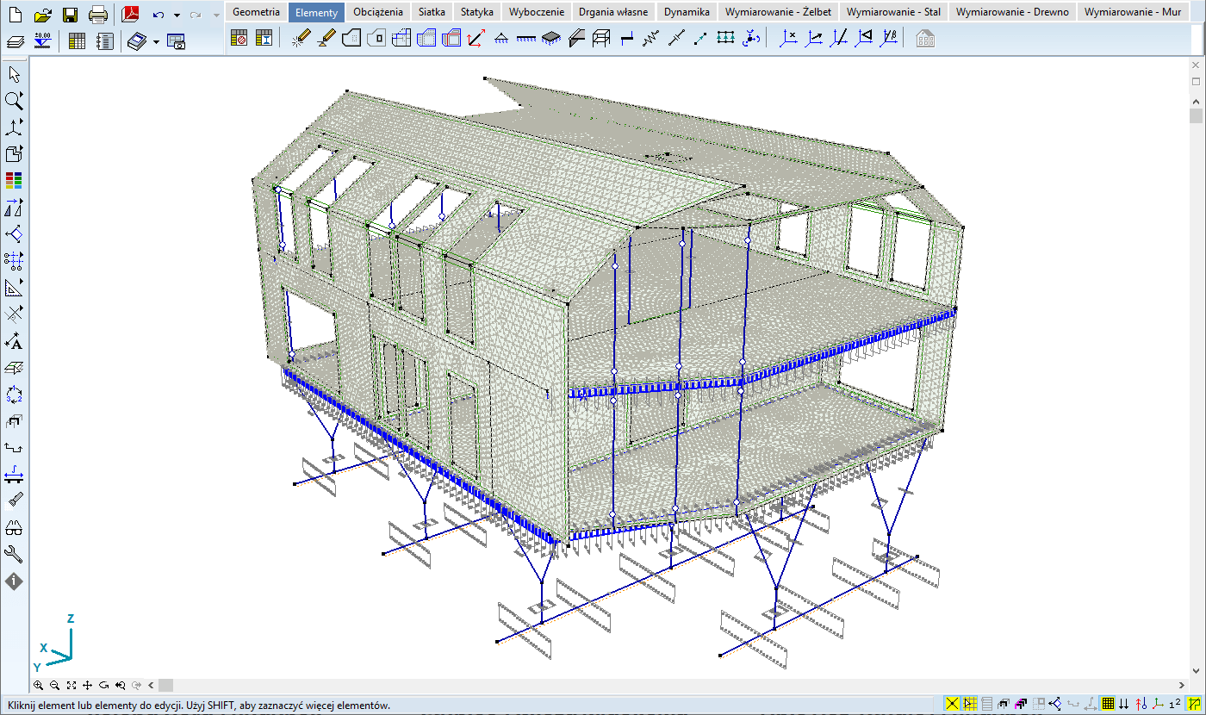The image size is (1206, 715).
Task: Open the Statyka tab
Action: (476, 12)
